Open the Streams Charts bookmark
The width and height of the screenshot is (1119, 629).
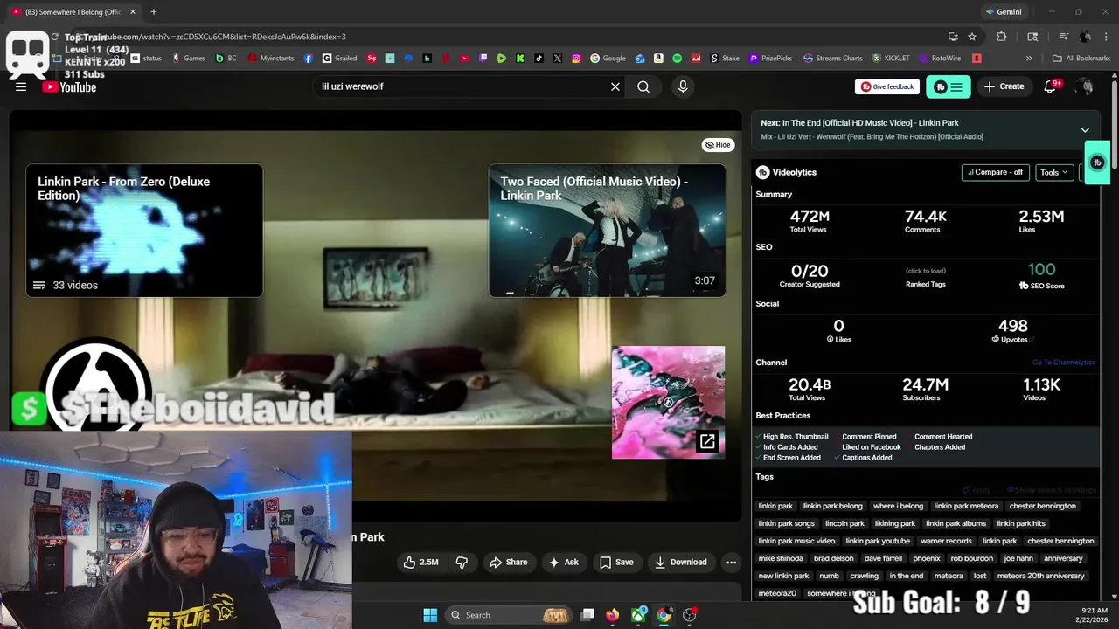tap(832, 59)
